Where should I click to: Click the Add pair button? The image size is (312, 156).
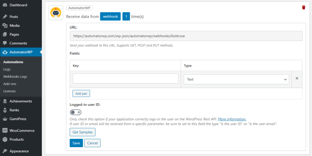81,94
